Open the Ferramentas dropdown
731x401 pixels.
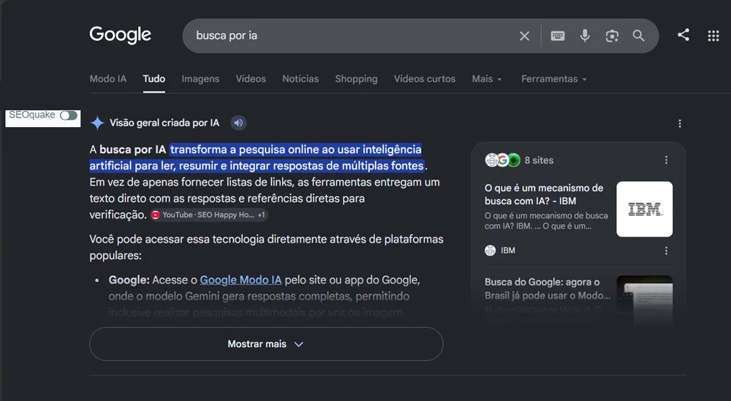pos(554,79)
